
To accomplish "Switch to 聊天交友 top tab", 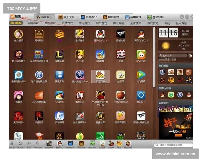I will pyautogui.click(x=66, y=17).
